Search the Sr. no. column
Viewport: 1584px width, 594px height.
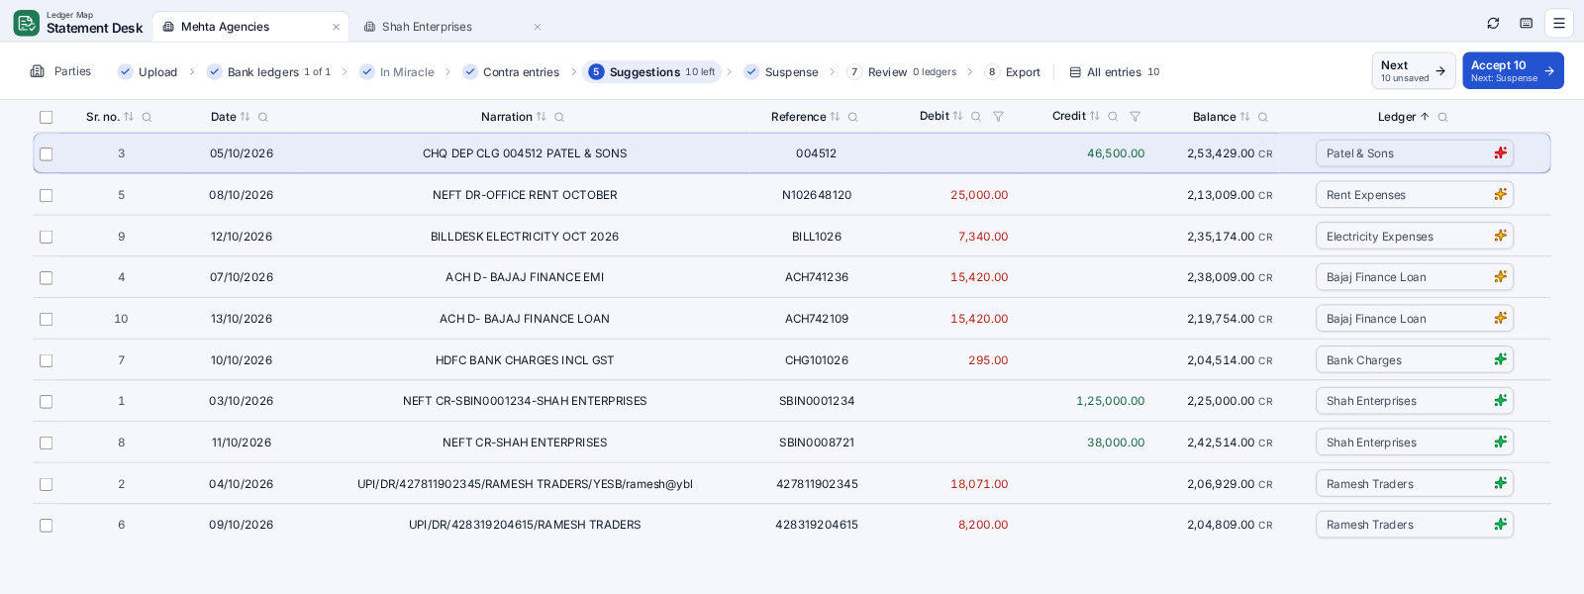147,117
